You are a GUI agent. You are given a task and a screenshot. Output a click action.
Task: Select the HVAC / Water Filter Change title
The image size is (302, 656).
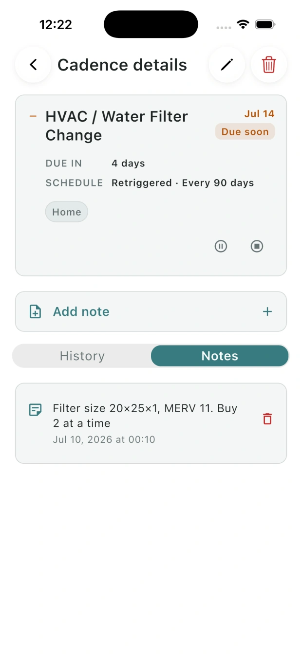point(117,126)
